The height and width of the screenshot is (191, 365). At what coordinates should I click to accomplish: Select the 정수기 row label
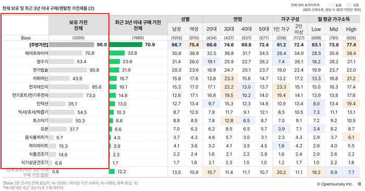pos(42,62)
